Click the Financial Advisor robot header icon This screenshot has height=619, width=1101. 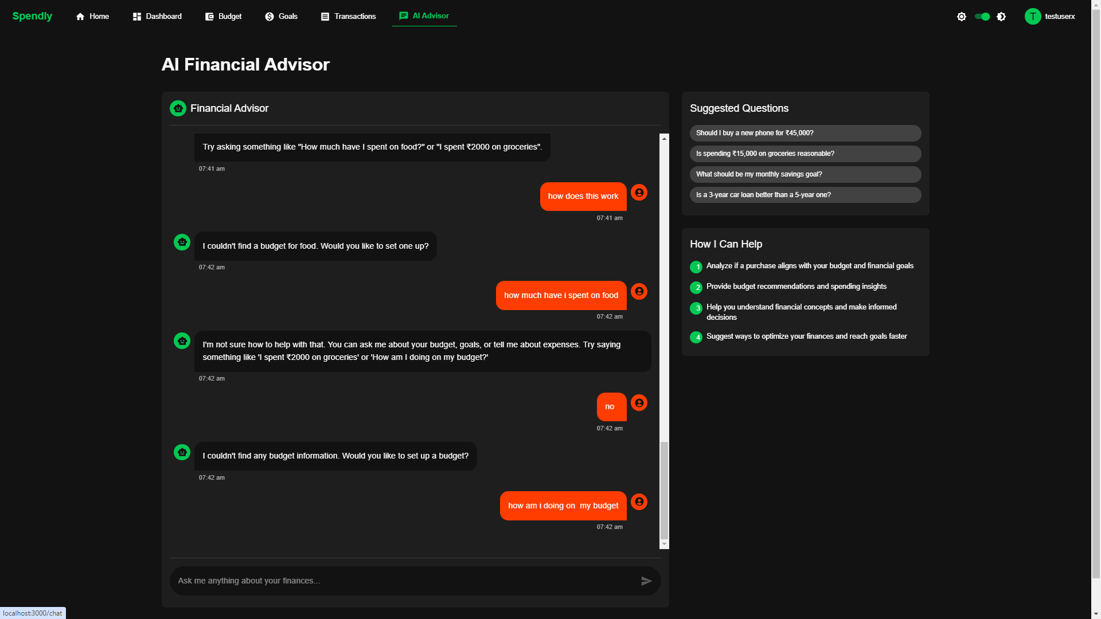click(x=178, y=108)
